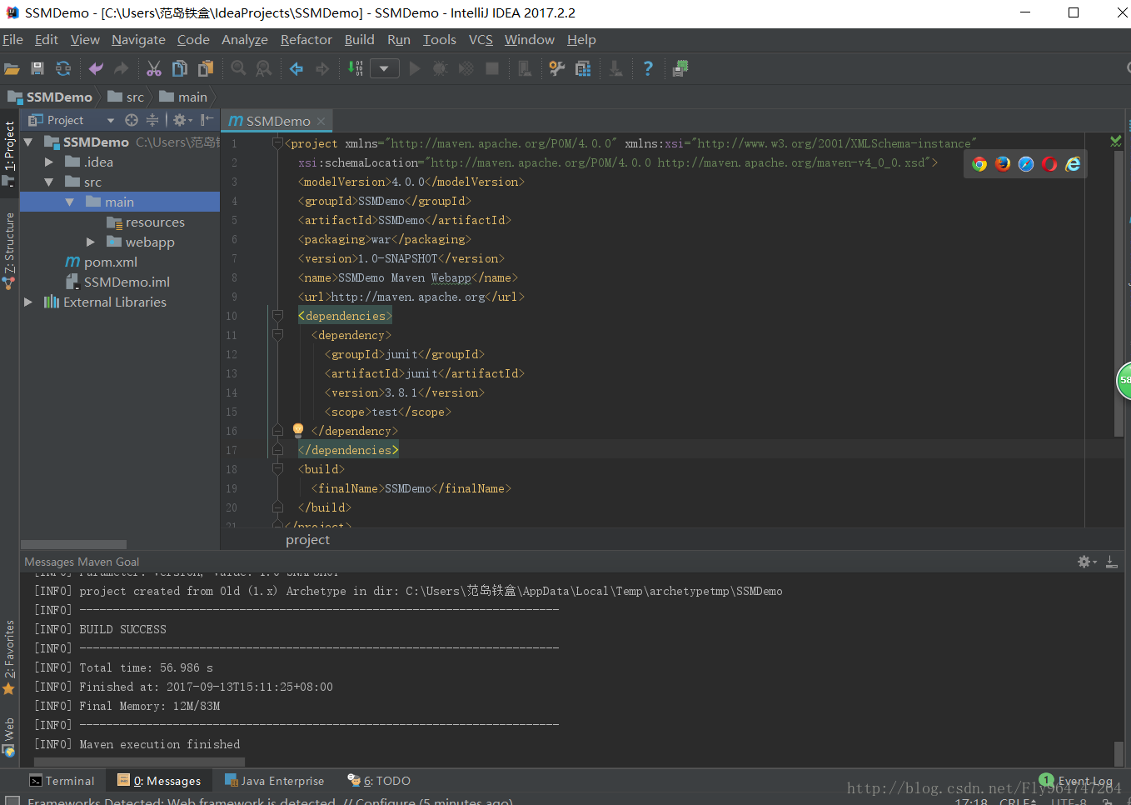Click the Undo arrow in the toolbar

[x=96, y=69]
